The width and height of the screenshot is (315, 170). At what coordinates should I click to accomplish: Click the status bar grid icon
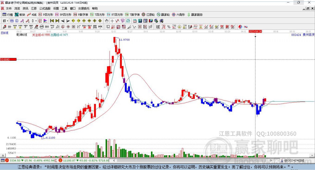point(2,160)
